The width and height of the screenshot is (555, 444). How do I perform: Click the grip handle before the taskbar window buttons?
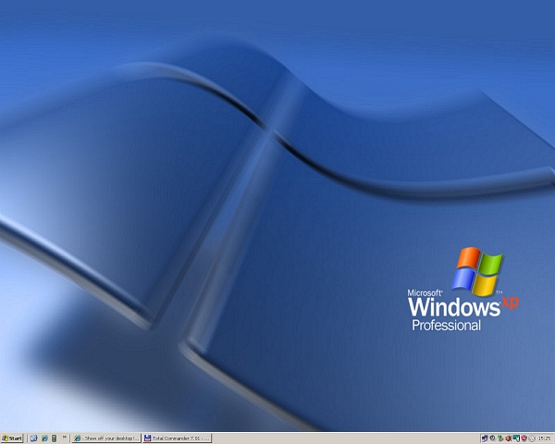click(x=72, y=438)
